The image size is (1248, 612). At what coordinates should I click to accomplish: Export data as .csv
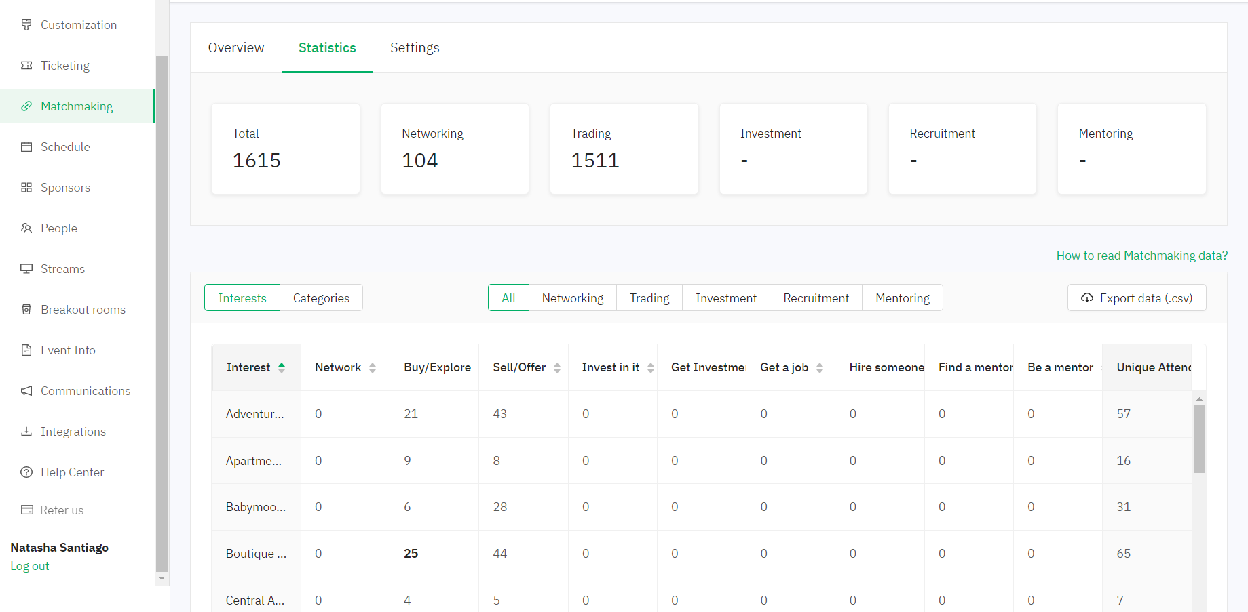pyautogui.click(x=1137, y=298)
